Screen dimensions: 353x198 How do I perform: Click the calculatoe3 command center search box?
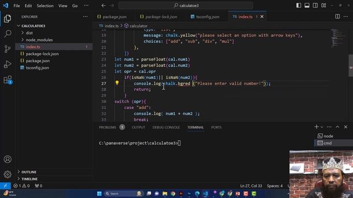[x=186, y=5]
